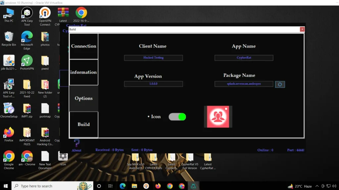Screen dimensions: 339x190
Task: Open the portmap file on desktop
Action: pos(45,110)
